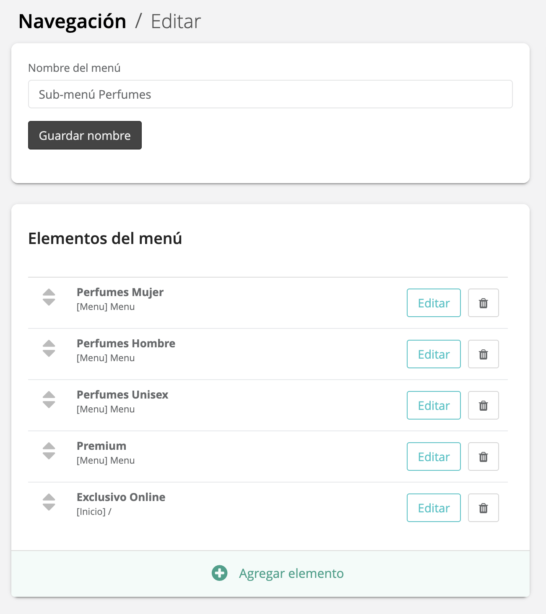Delete the Perfumes Mujer menu item
Screen dimensions: 546x614
click(483, 303)
